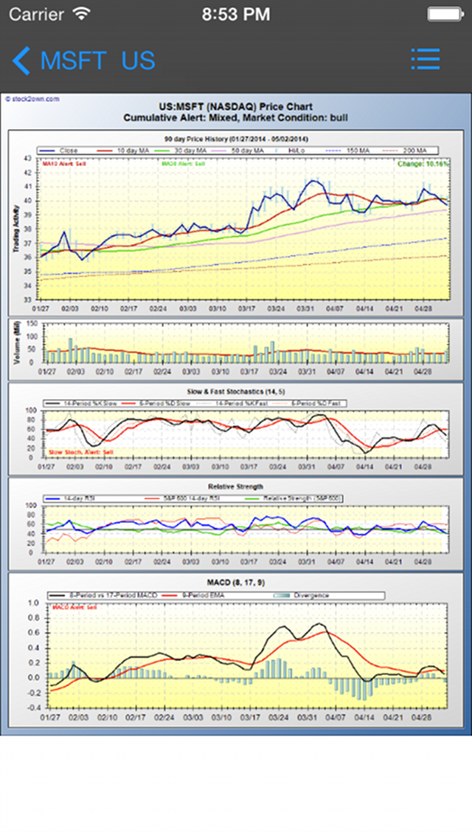Tap the 8:53 PM clock
This screenshot has height=838, width=472.
tap(236, 15)
